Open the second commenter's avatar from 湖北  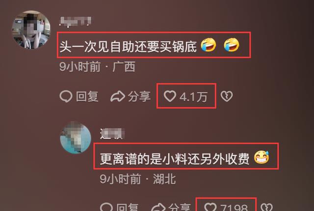coord(76,138)
